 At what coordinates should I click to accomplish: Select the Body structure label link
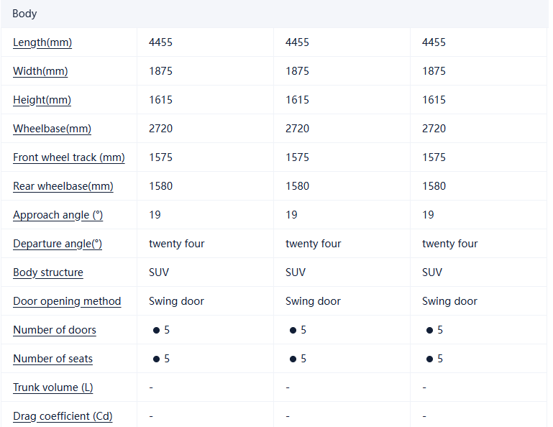[x=48, y=272]
